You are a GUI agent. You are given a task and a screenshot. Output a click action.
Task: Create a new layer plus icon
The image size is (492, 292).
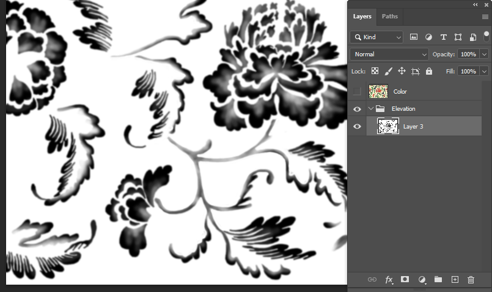(455, 279)
